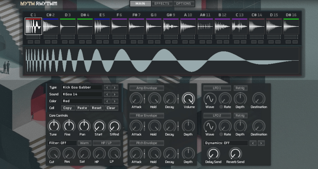Image resolution: width=318 pixels, height=169 pixels.
Task: Open the KGoa 14 sound field
Action: (82, 94)
